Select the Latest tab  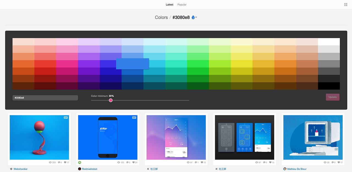pos(169,4)
